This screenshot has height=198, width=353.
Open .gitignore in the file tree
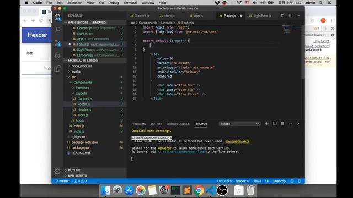click(x=78, y=137)
